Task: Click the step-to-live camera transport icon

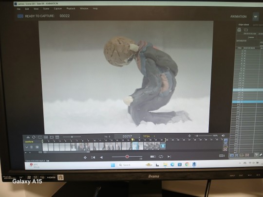Action: pyautogui.click(x=93, y=157)
